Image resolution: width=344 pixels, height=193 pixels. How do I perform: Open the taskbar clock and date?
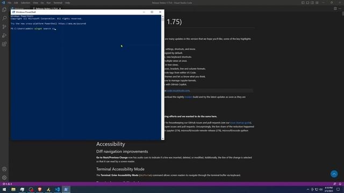[328, 189]
